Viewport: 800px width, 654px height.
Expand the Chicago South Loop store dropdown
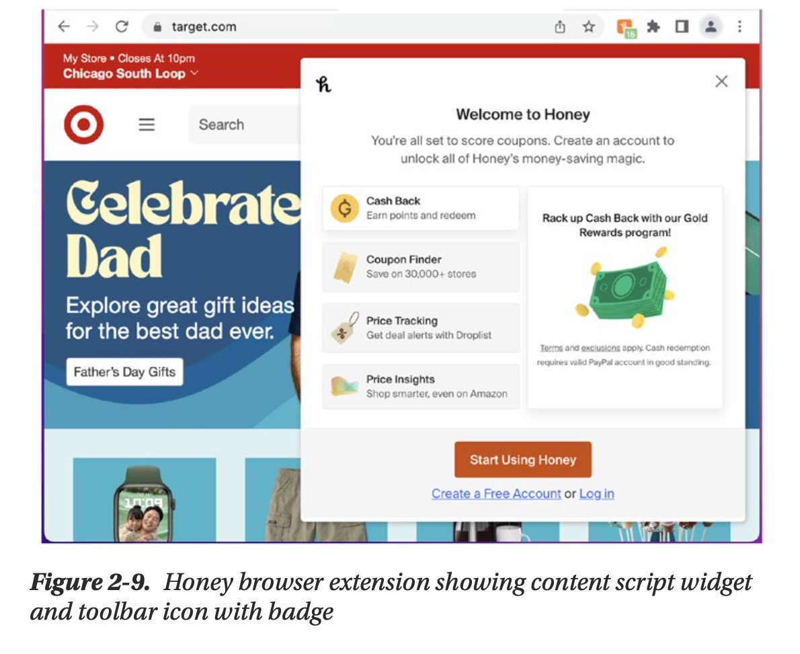[x=130, y=74]
